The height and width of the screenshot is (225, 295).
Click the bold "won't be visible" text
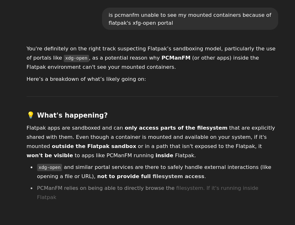tap(50, 156)
